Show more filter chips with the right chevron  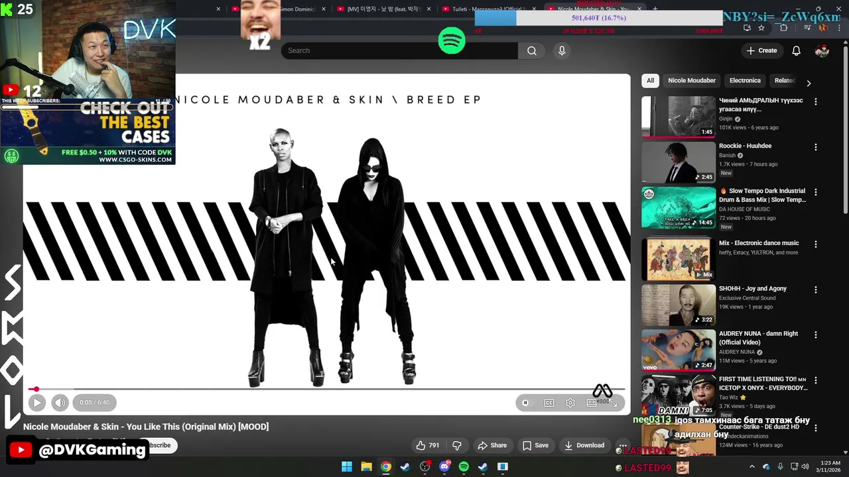pyautogui.click(x=809, y=83)
